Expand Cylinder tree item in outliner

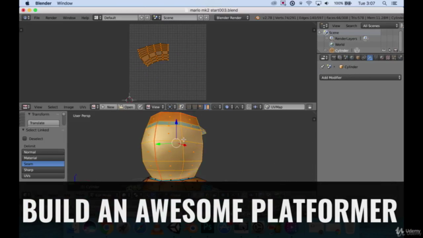tap(325, 50)
